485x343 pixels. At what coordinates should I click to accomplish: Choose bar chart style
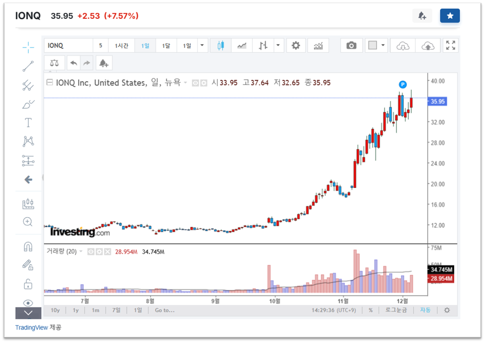pos(263,46)
